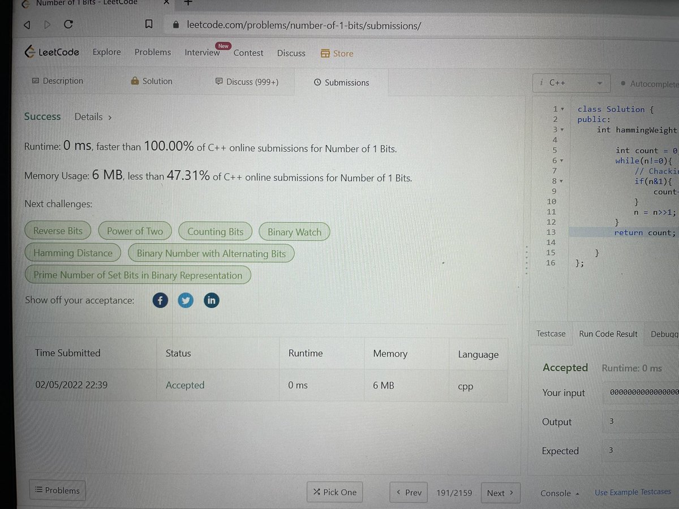The height and width of the screenshot is (509, 679).
Task: Select the Run Code Result tab
Action: (x=608, y=334)
